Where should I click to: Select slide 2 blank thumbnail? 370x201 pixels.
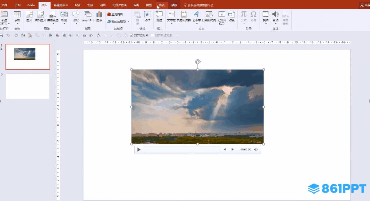28,86
